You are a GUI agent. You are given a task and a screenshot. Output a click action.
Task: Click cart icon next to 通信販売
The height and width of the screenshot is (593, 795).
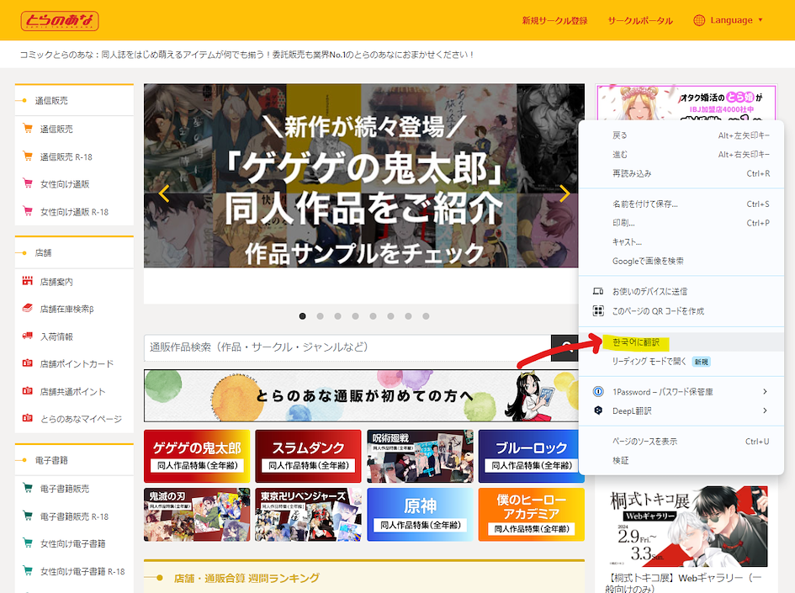28,128
